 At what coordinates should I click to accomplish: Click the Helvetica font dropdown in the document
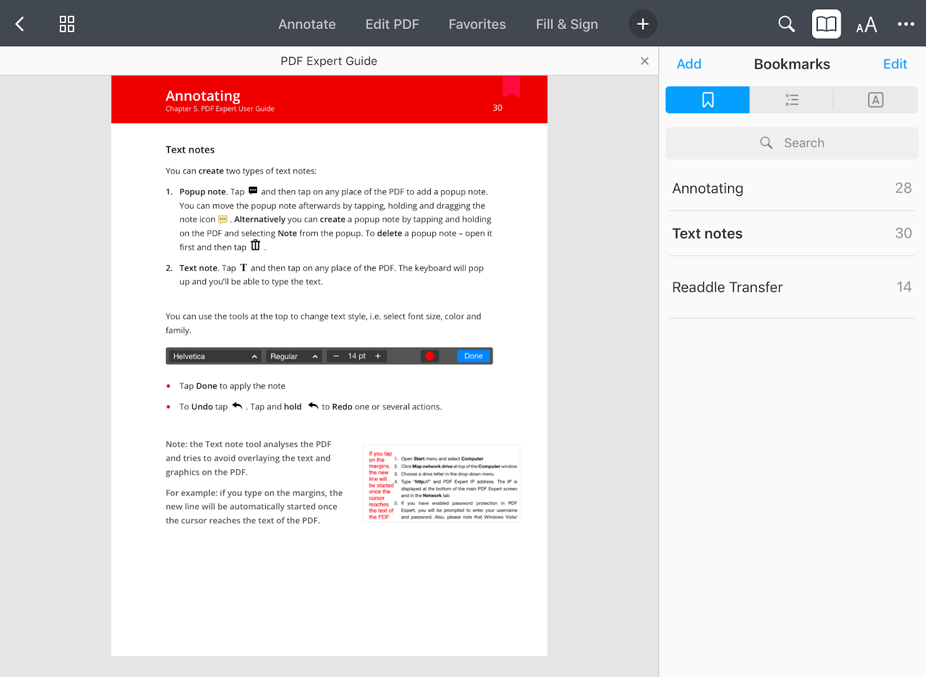click(214, 356)
